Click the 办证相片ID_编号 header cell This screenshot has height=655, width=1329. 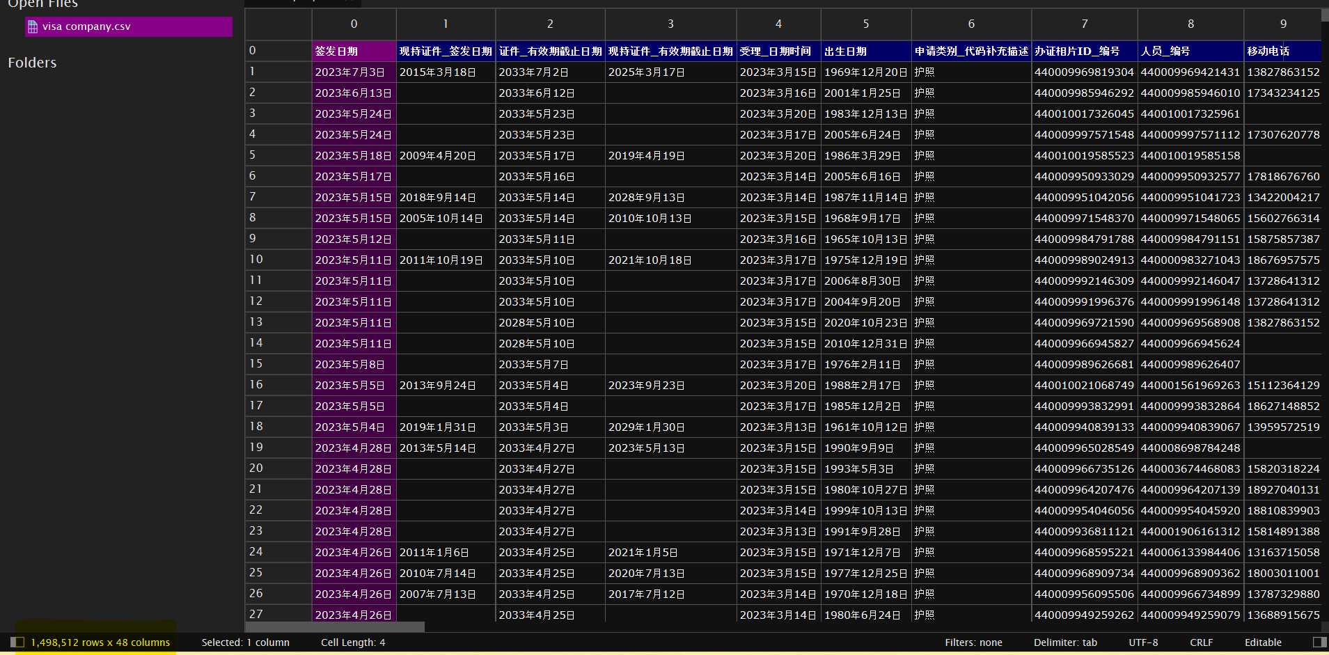point(1085,51)
